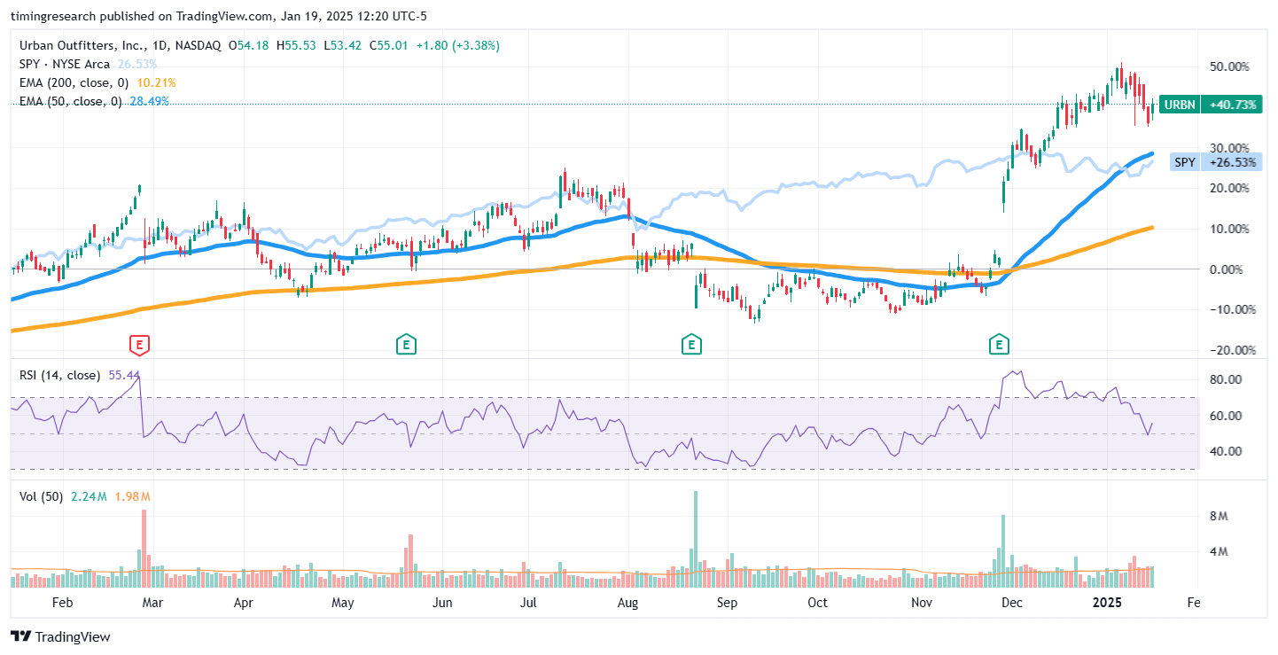Click the earnings E marker near late August
This screenshot has width=1278, height=655.
[x=691, y=345]
